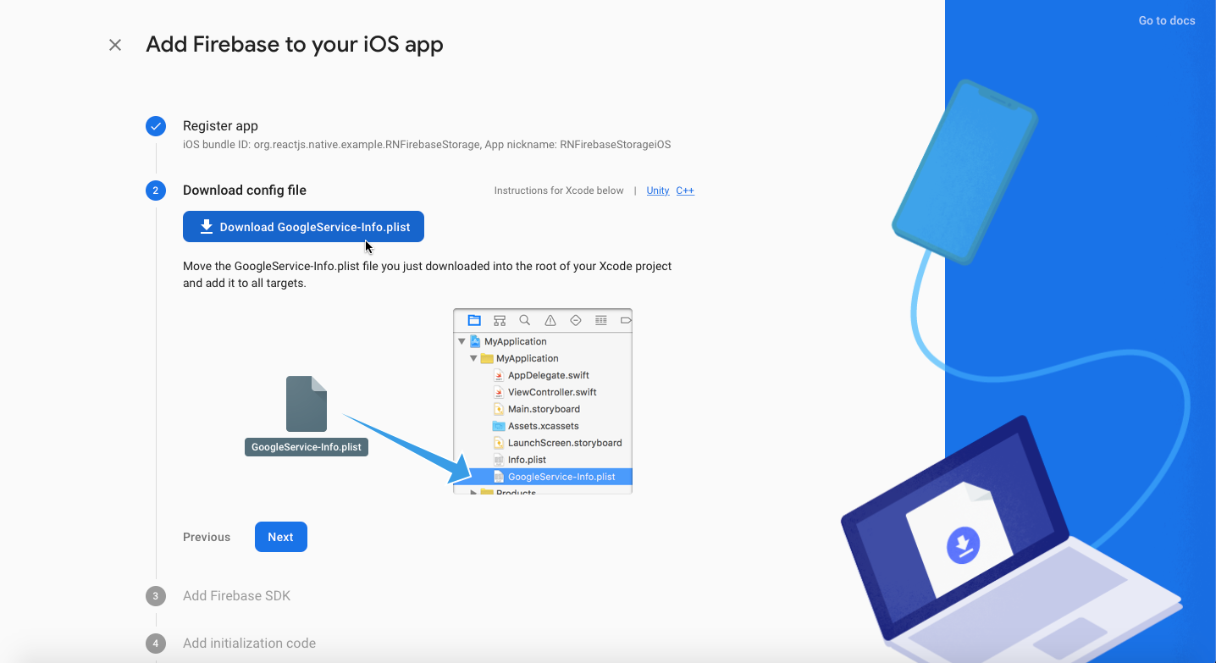Select highlighted GoogleService-Info.plist tree row
The image size is (1216, 663).
click(x=543, y=477)
